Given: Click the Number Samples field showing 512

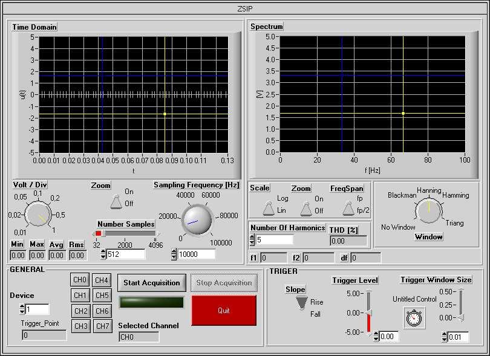Looking at the screenshot, I should pos(126,254).
